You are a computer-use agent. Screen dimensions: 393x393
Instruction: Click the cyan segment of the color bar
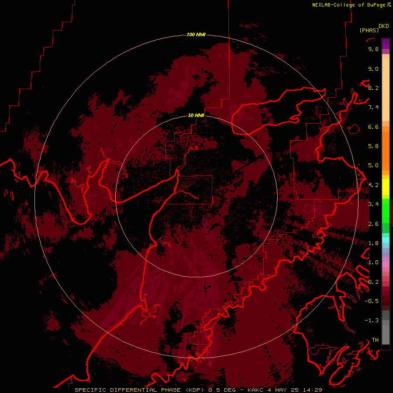point(386,240)
